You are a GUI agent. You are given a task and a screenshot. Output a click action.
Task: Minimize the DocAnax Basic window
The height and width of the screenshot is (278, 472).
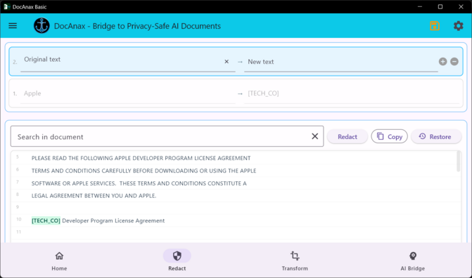click(420, 6)
